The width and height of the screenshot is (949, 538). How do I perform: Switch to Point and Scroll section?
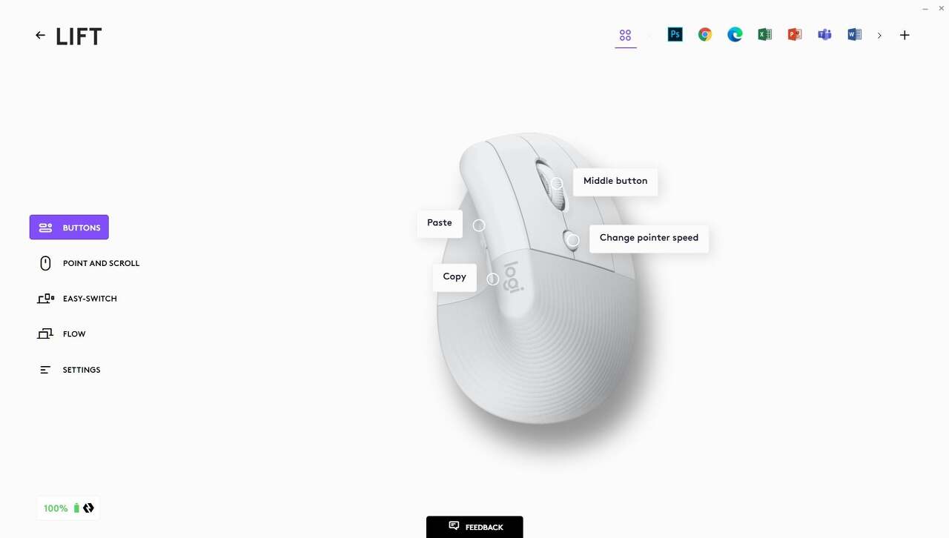(89, 263)
